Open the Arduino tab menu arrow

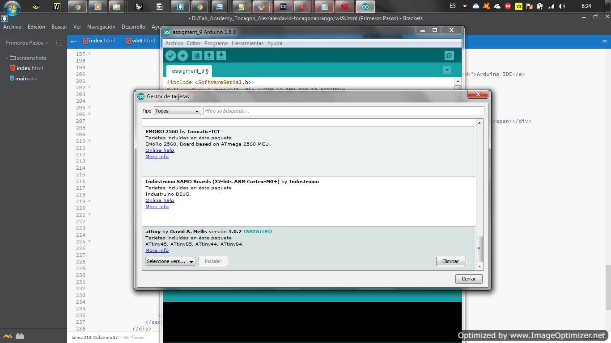coord(446,70)
